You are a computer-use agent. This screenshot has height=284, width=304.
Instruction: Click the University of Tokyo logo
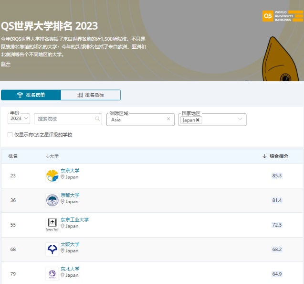(x=52, y=175)
